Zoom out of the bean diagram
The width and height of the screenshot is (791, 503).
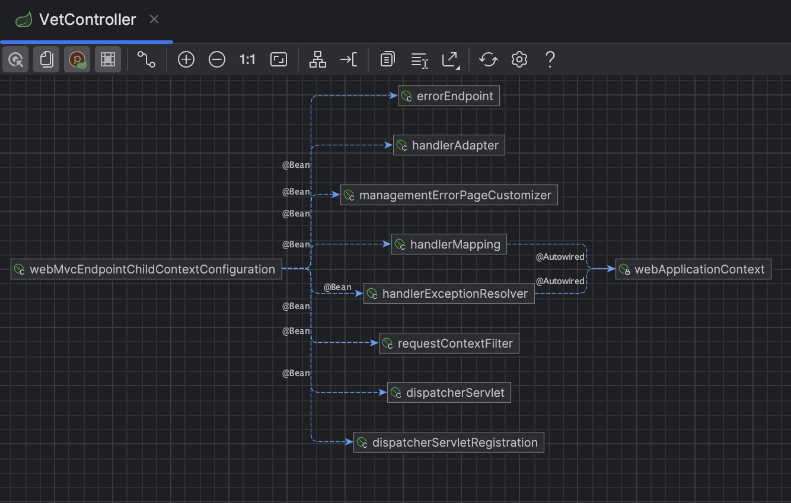216,59
